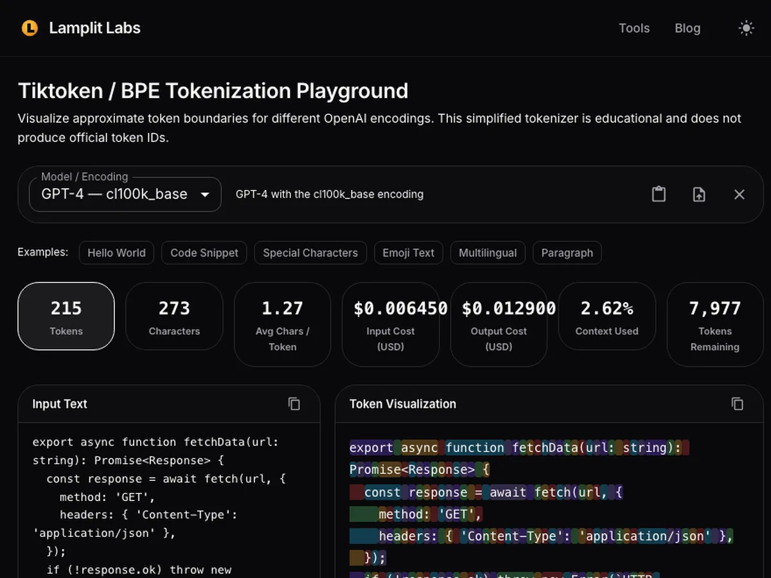The image size is (771, 578).
Task: Toggle the light/dark theme sun icon
Action: (746, 28)
